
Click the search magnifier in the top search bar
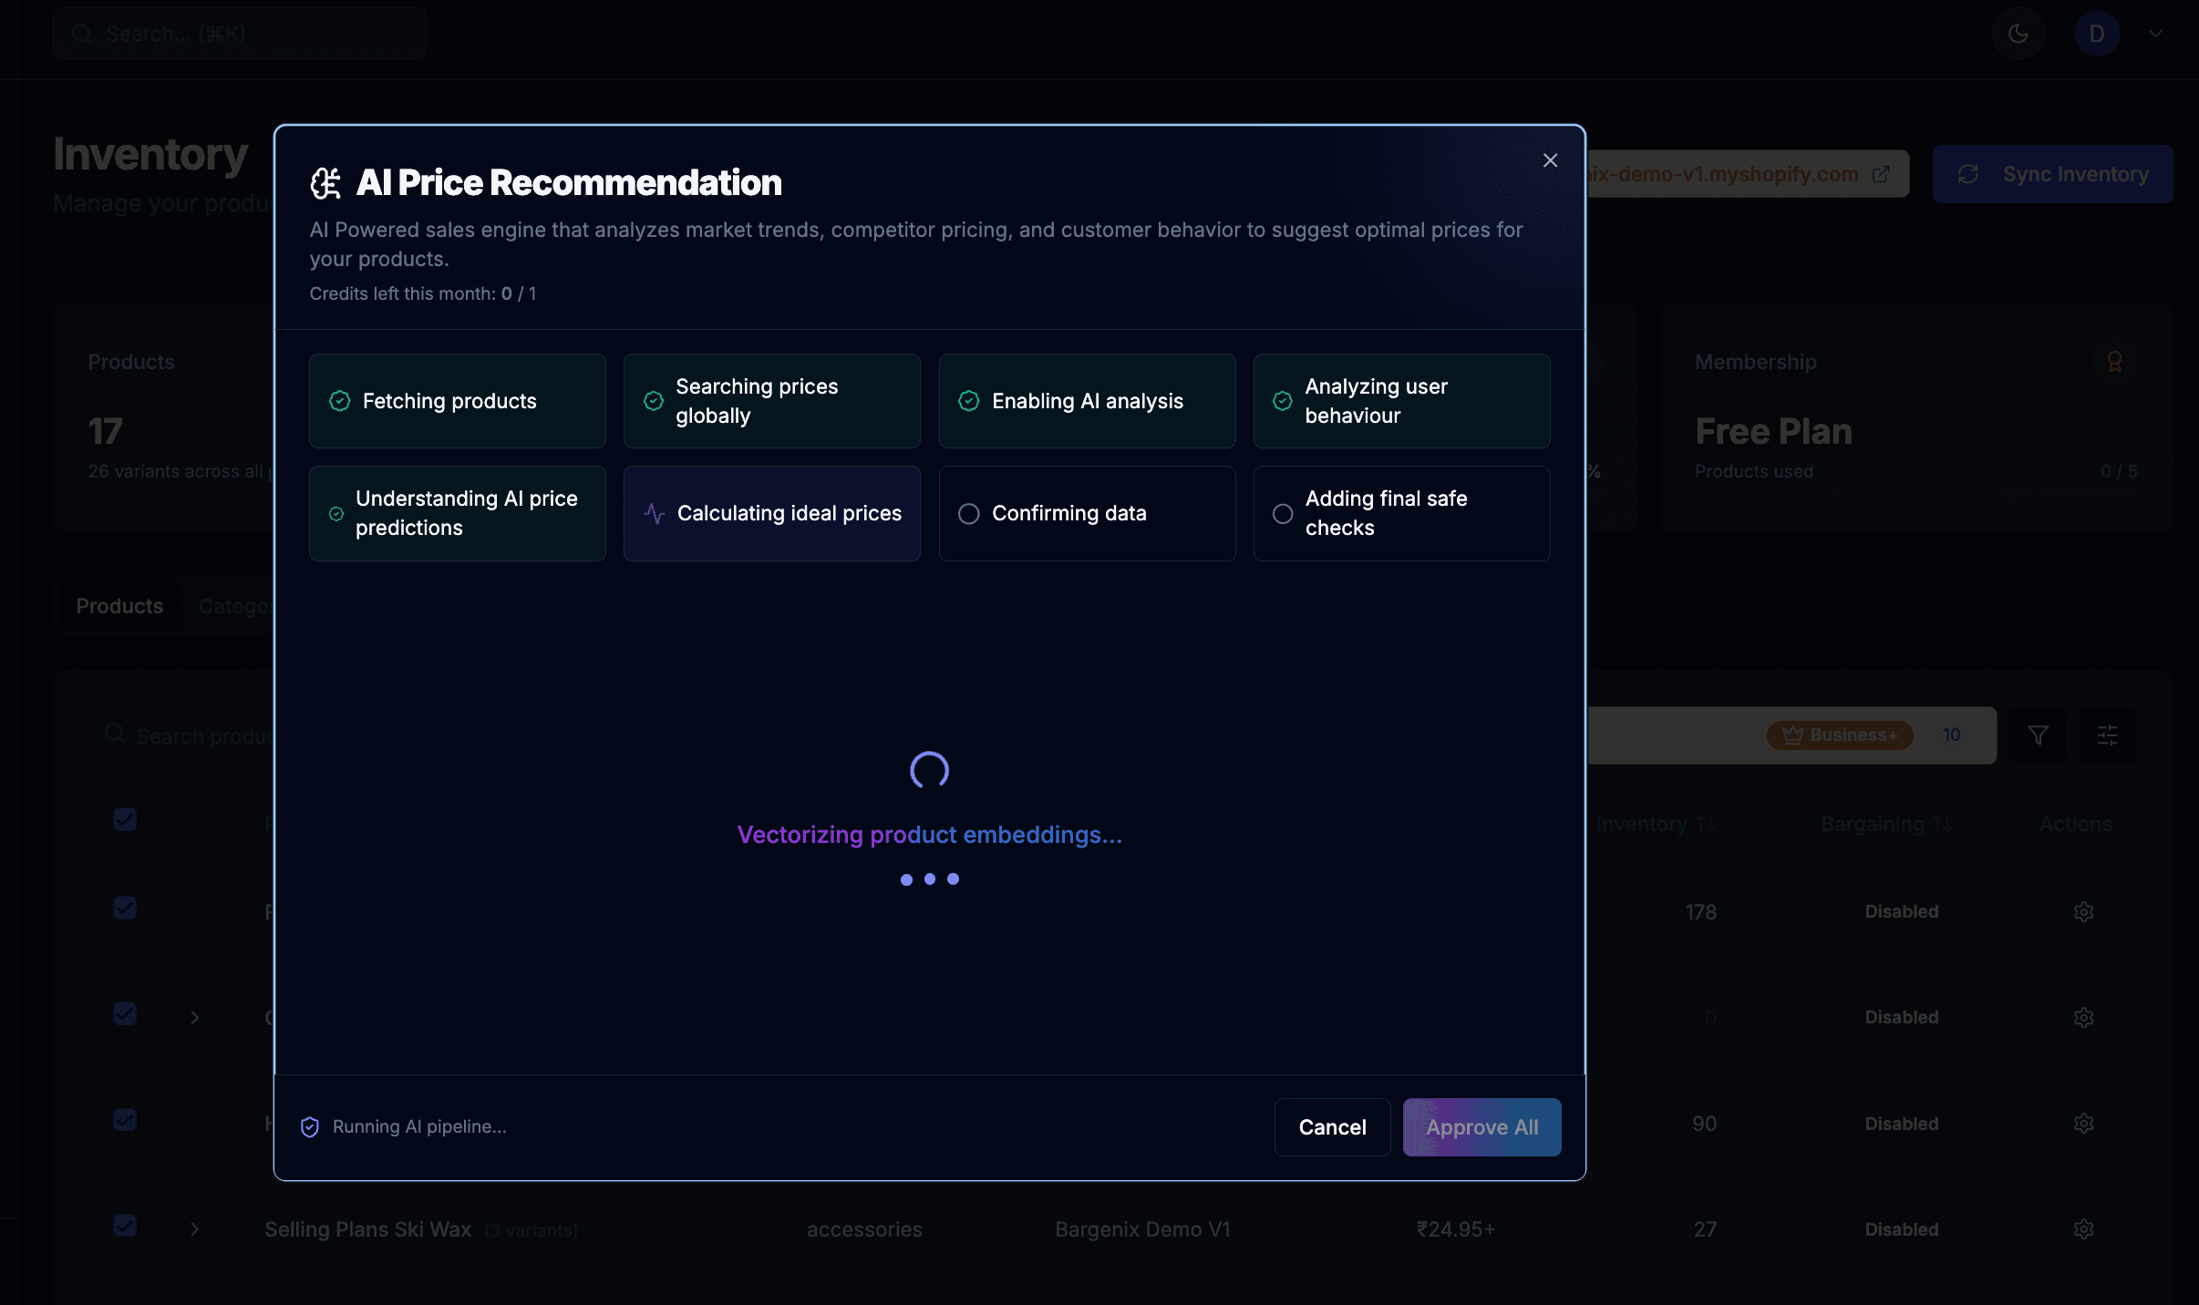pyautogui.click(x=81, y=33)
